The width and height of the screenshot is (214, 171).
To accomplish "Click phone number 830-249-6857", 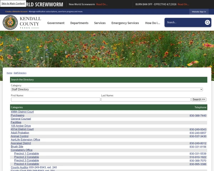I will click(x=198, y=133).
